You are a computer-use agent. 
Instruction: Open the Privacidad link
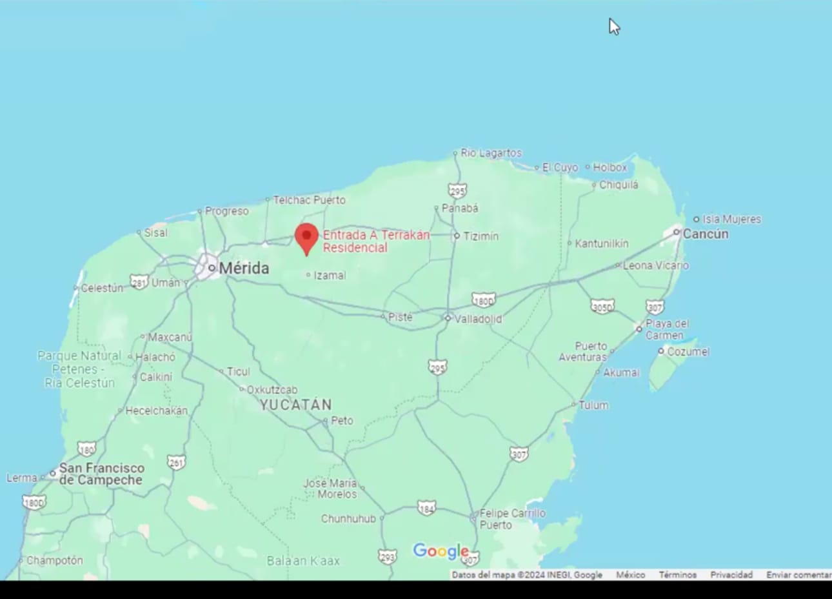[731, 574]
